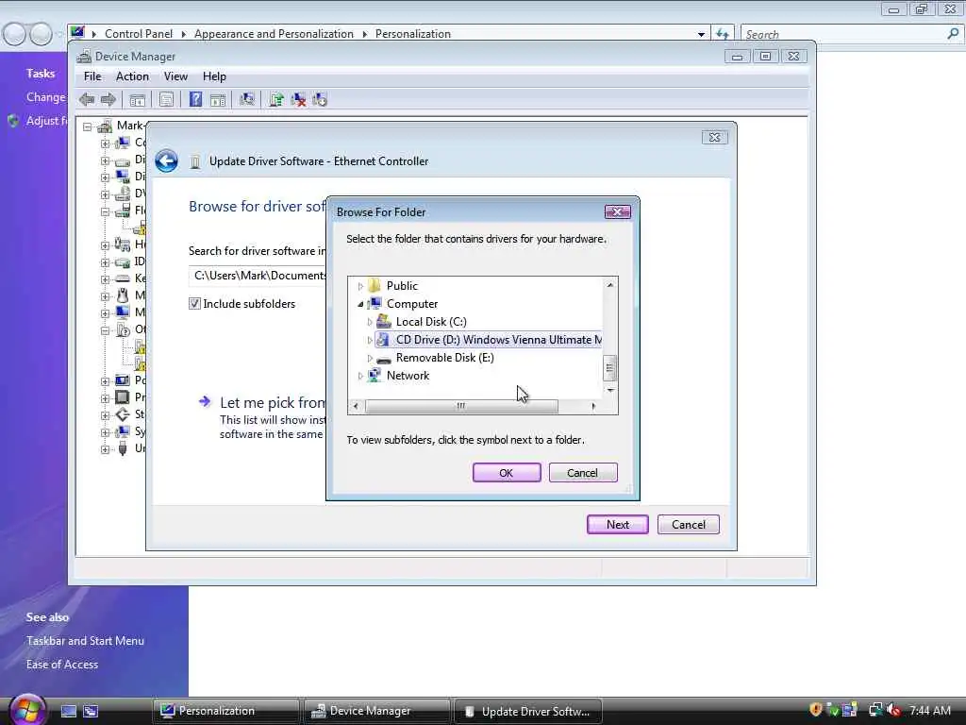Click Appearance and Personalization breadcrumb
Viewport: 966px width, 725px height.
[274, 34]
